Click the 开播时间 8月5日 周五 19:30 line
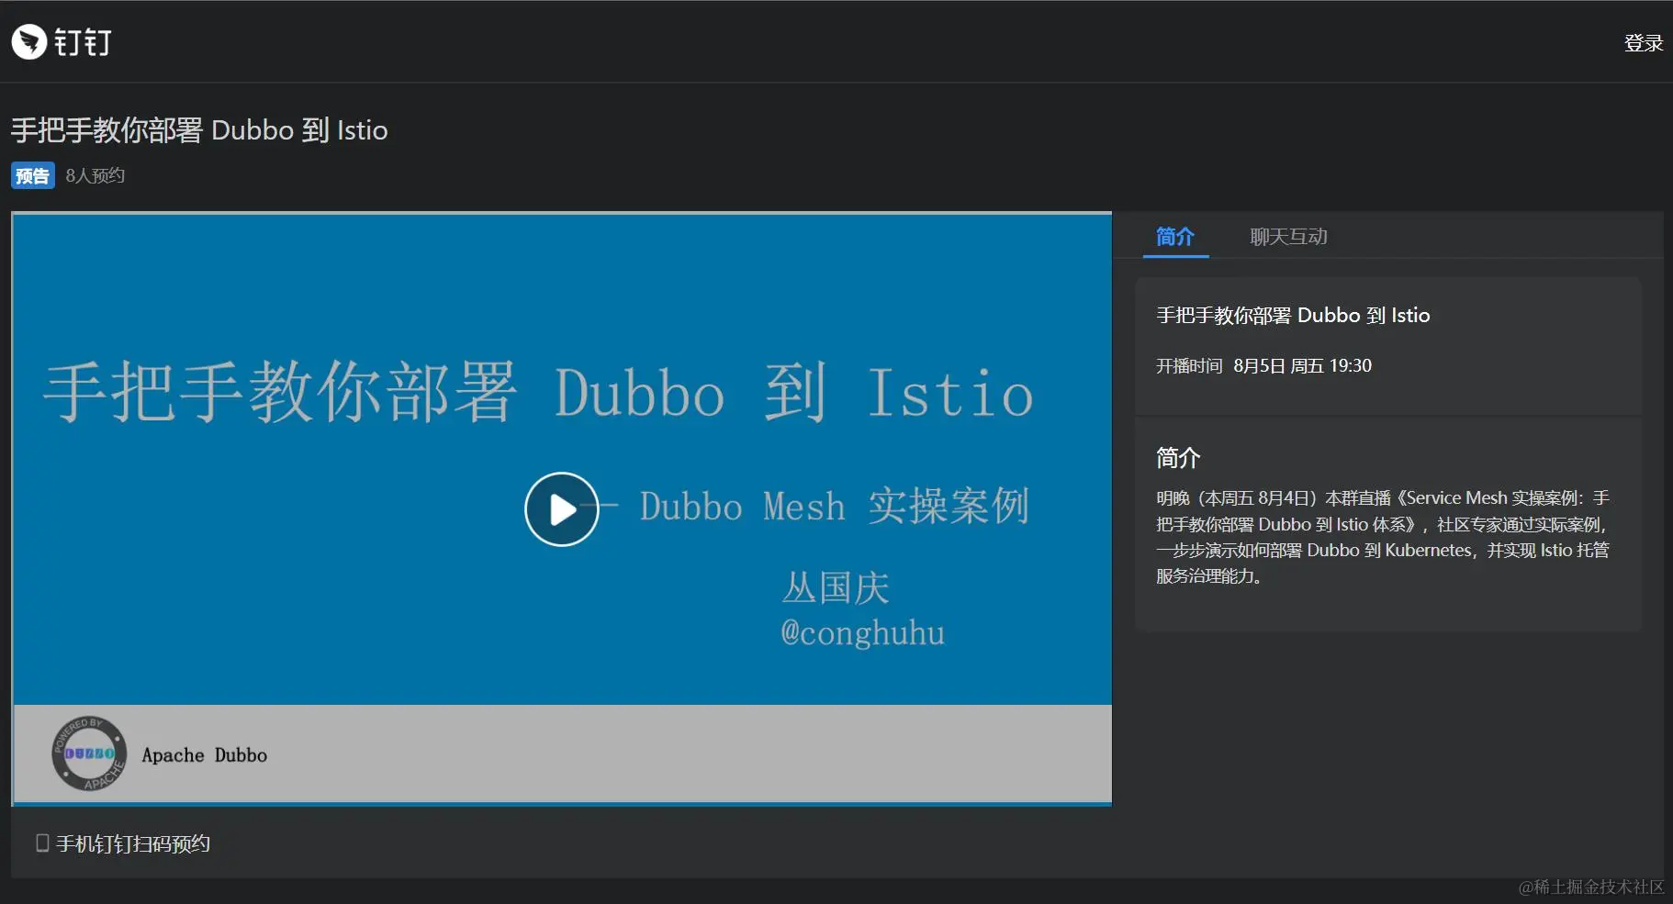The width and height of the screenshot is (1673, 904). point(1263,365)
